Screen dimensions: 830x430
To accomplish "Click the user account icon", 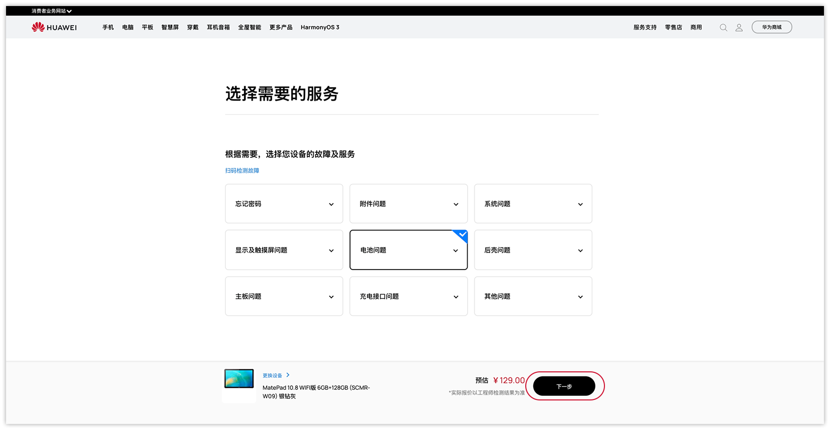I will 739,28.
